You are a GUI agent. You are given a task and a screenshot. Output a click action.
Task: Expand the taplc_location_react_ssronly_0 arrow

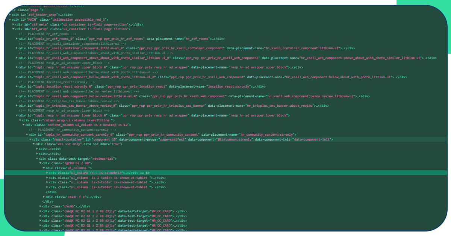pos(17,86)
